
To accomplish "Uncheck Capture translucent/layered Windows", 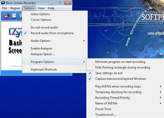I will click(x=126, y=79).
